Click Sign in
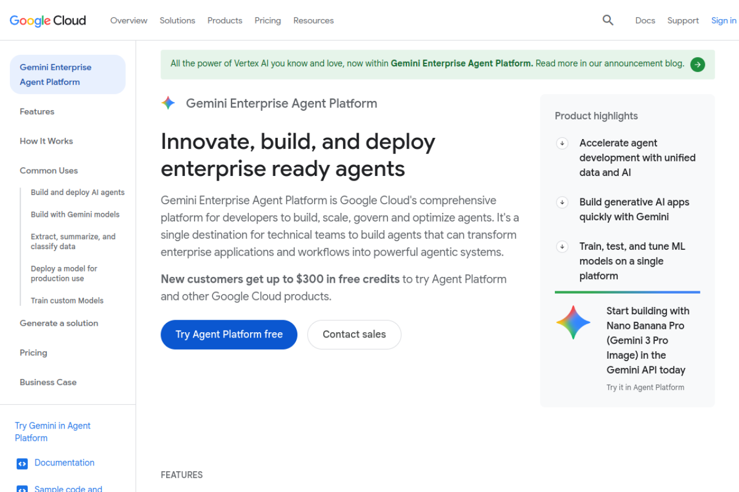 click(x=723, y=20)
